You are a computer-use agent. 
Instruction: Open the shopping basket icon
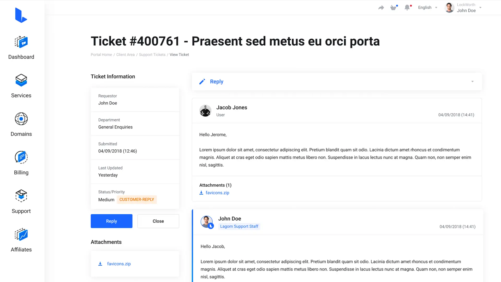click(393, 8)
